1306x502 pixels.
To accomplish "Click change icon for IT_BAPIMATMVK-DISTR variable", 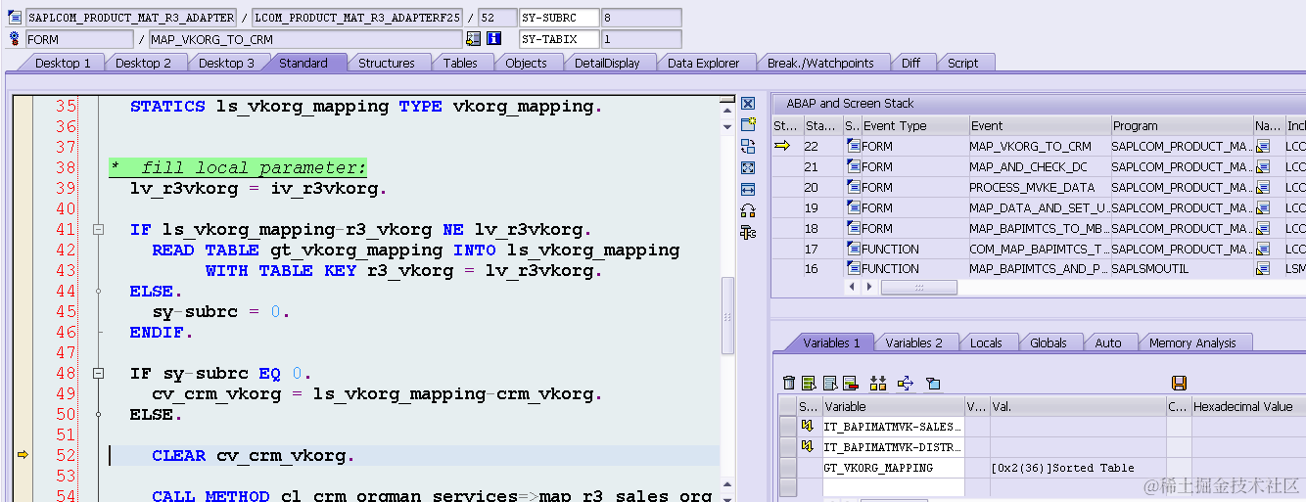I will point(808,446).
